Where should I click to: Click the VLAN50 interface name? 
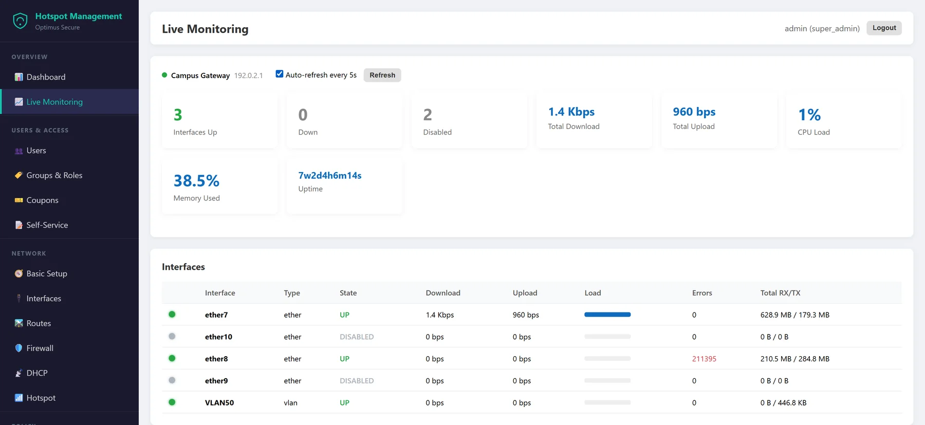pos(219,402)
